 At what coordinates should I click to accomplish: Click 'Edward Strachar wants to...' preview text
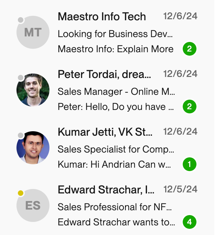point(116,222)
